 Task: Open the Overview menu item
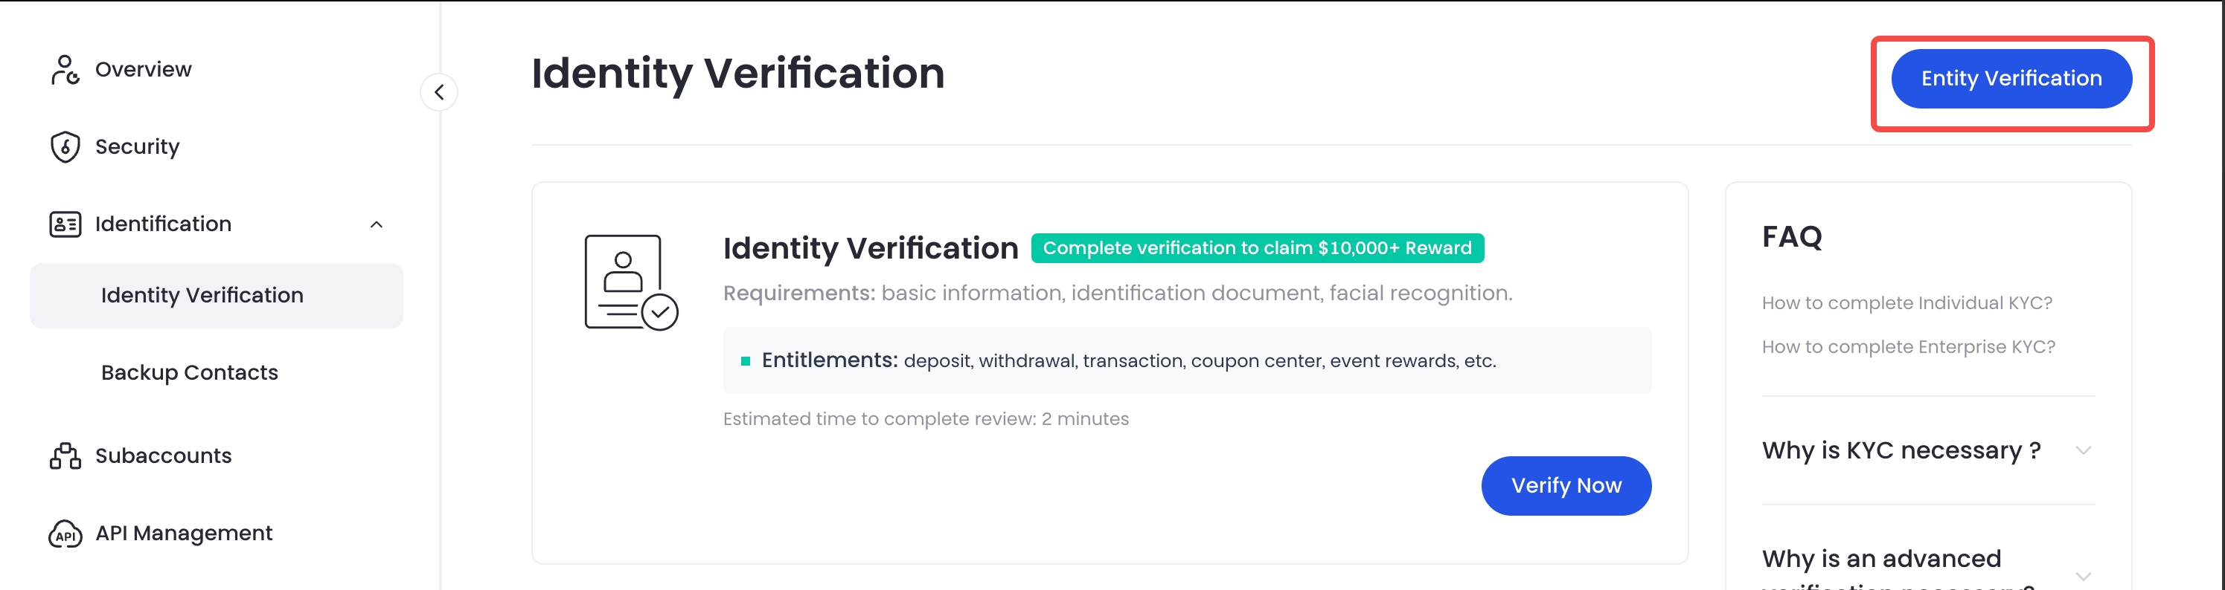(x=144, y=70)
